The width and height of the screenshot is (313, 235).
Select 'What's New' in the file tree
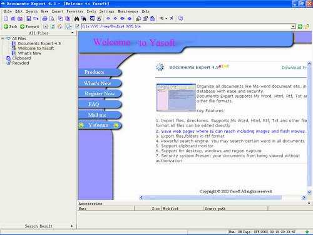click(29, 53)
